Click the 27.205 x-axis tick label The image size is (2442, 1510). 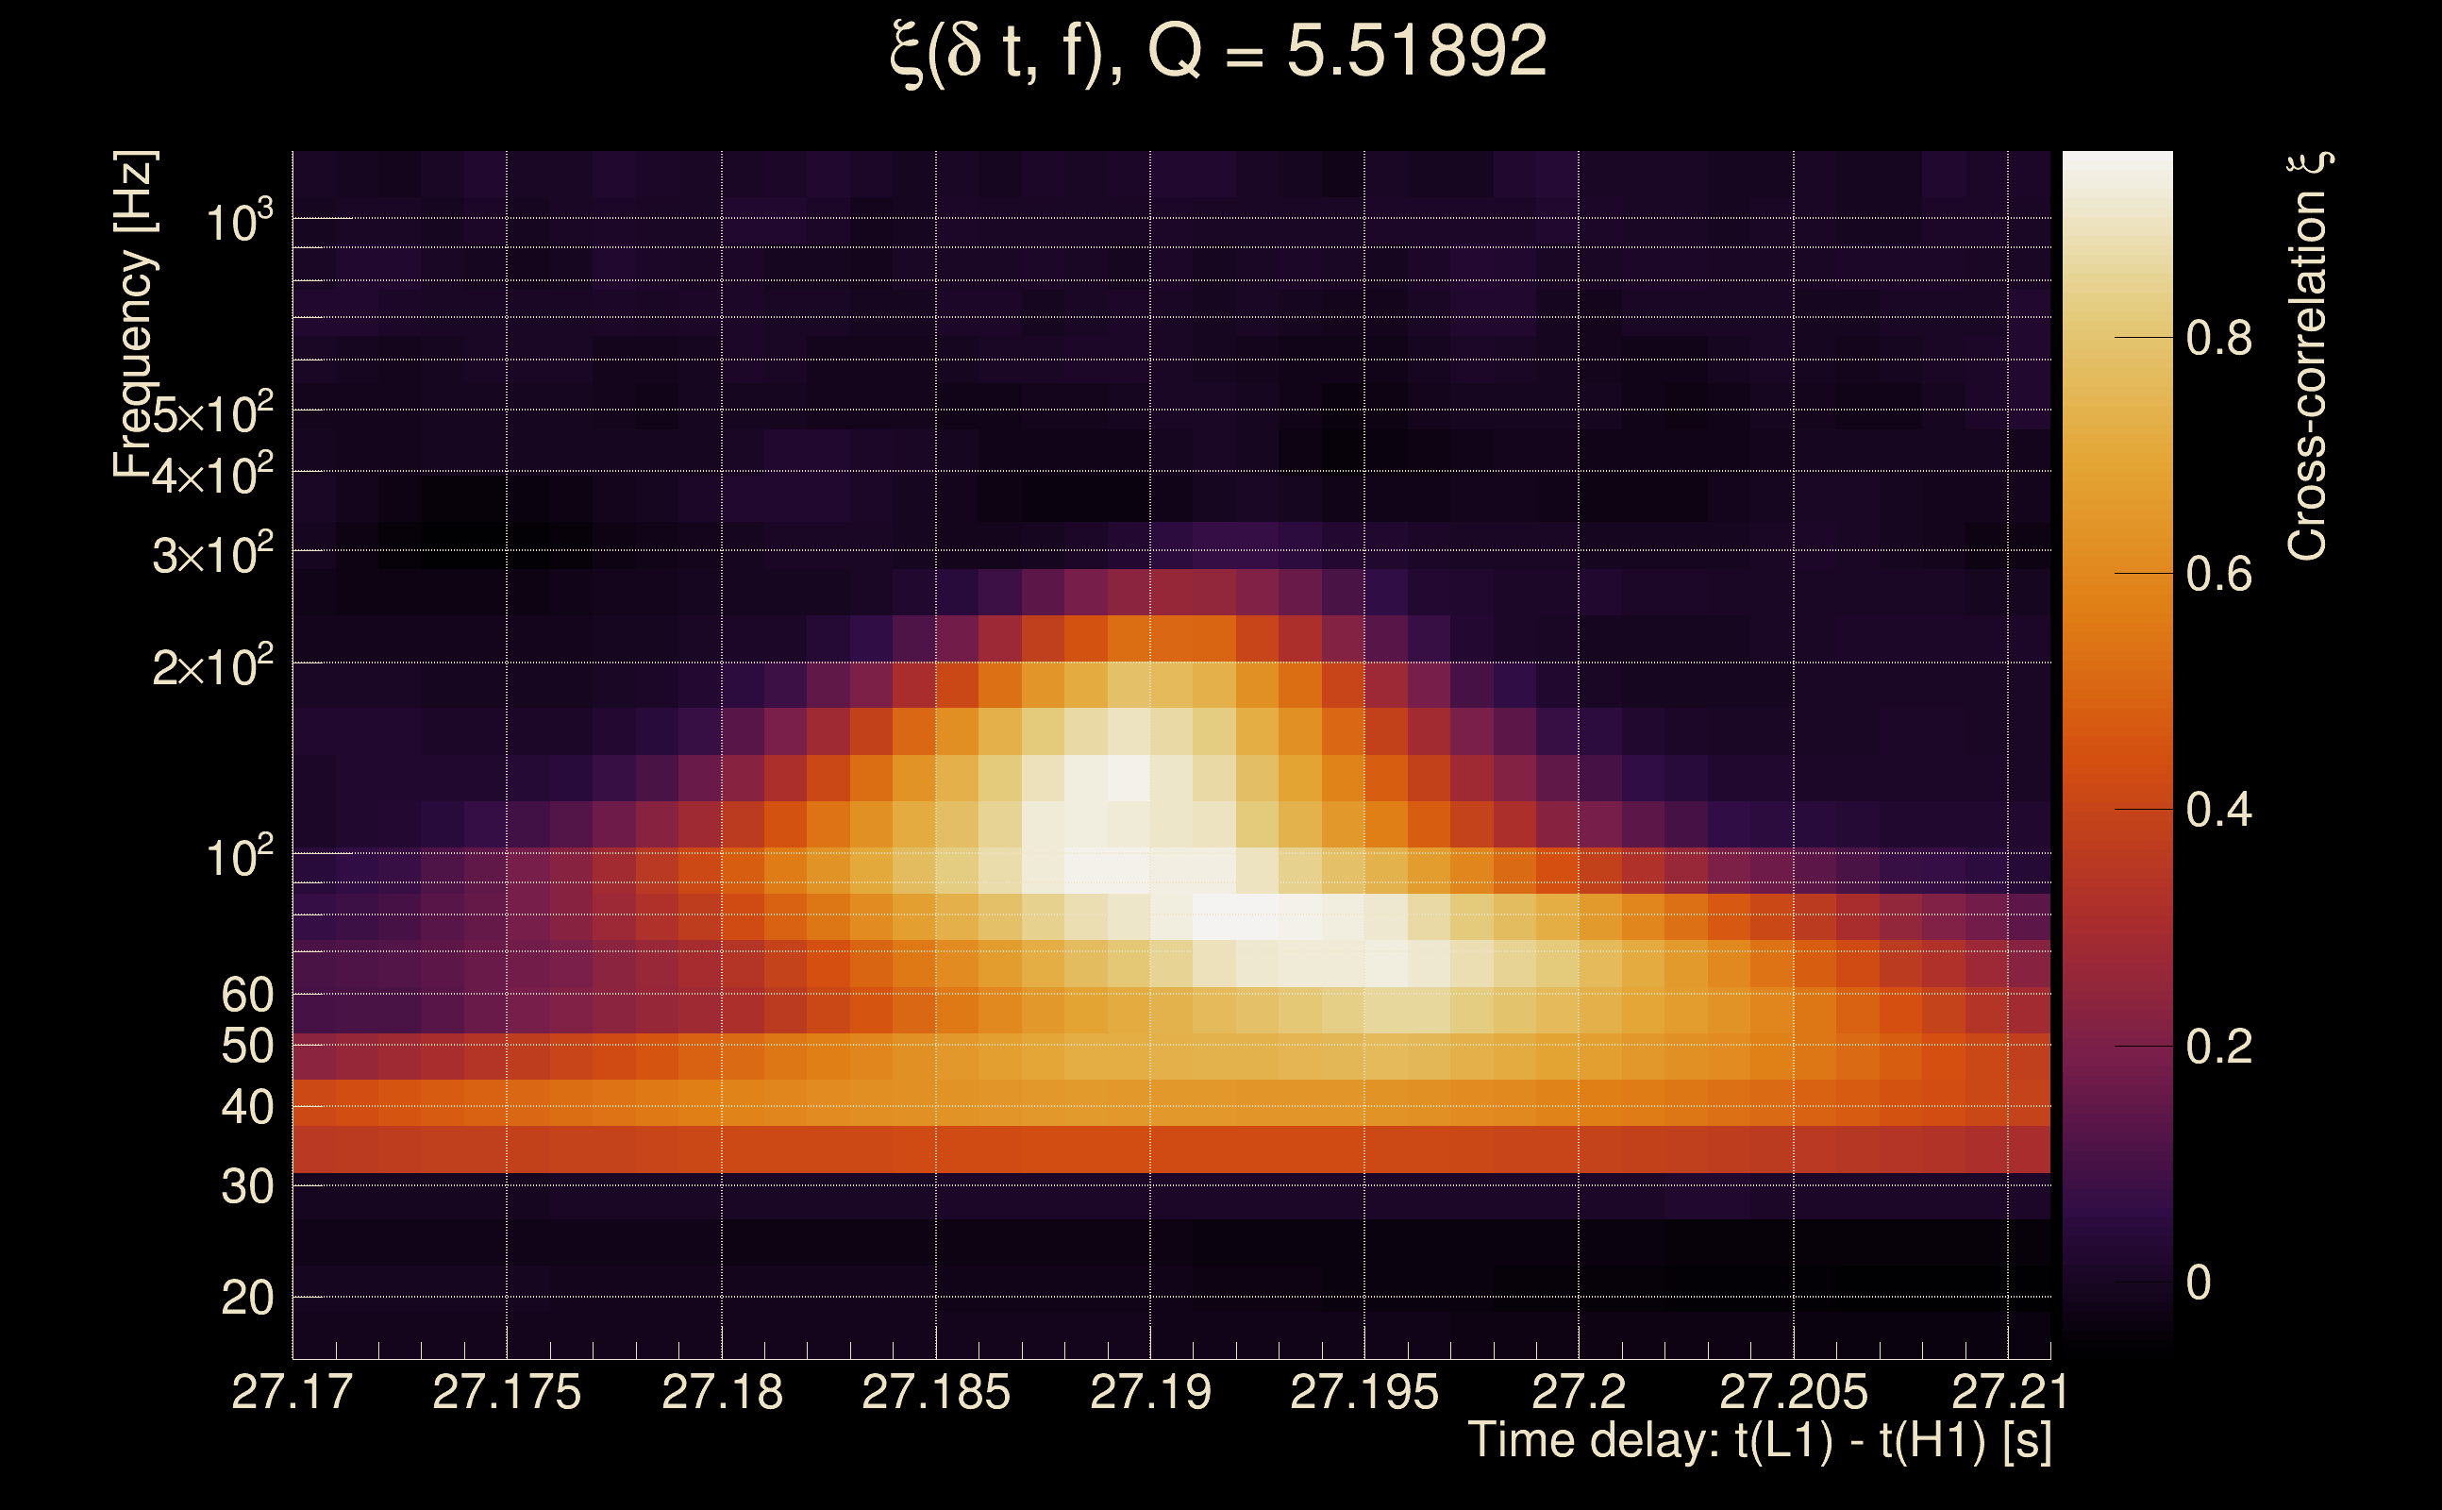[1793, 1392]
